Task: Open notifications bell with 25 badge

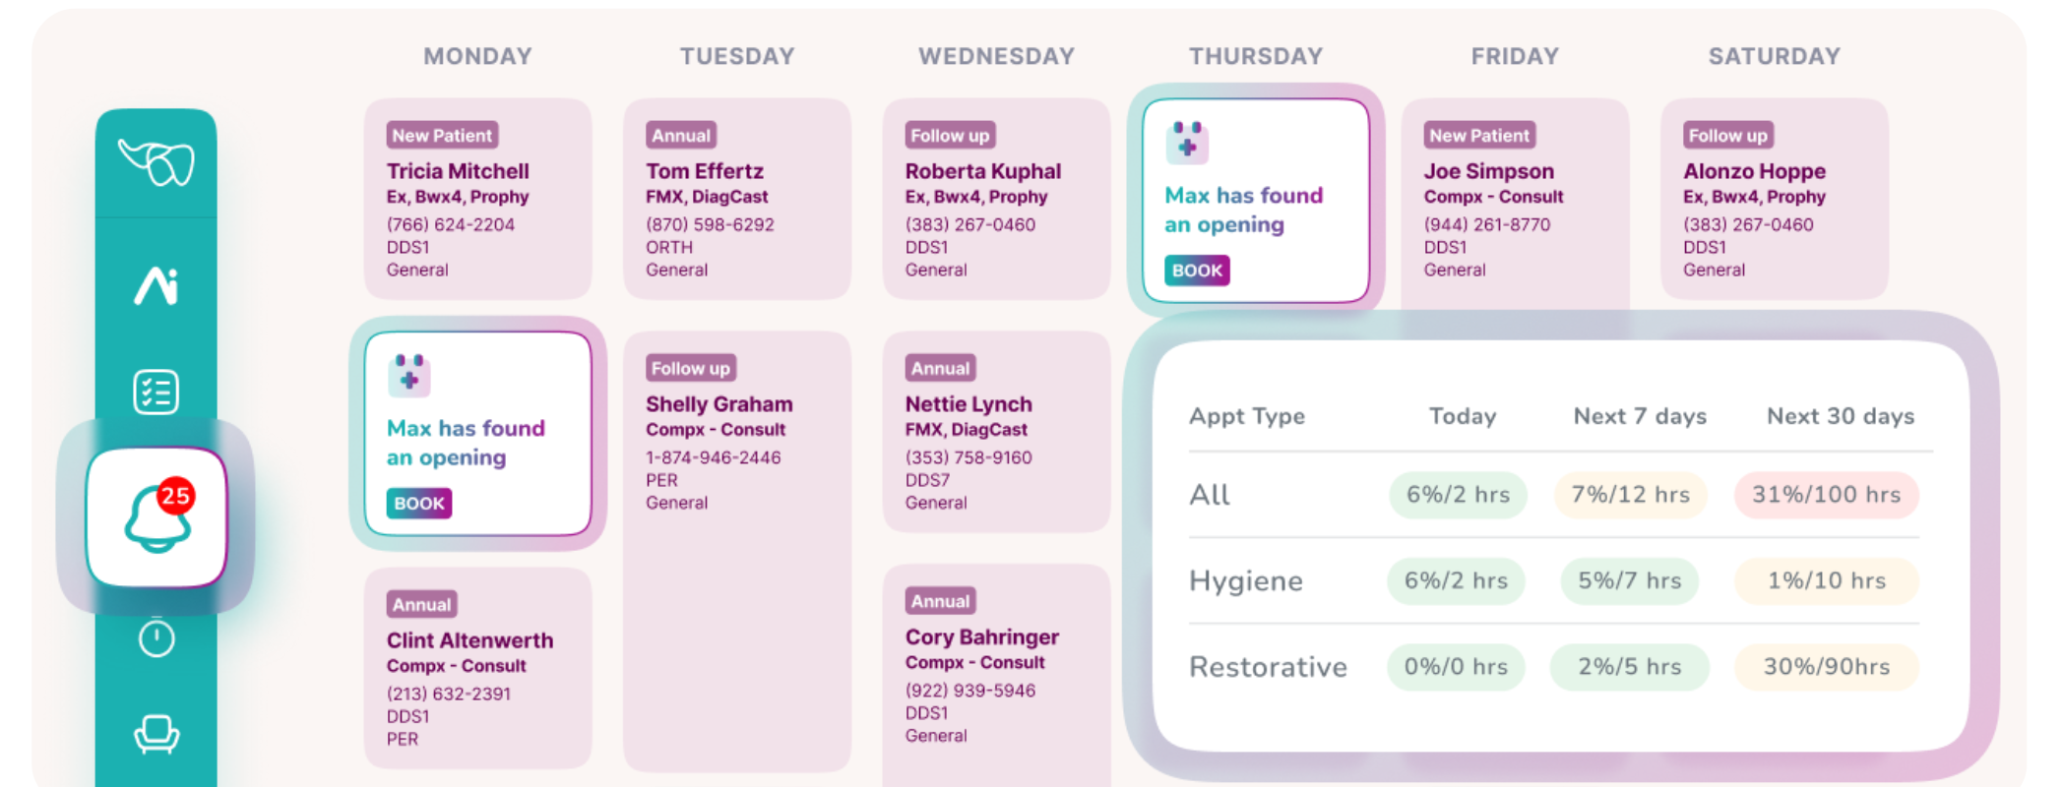Action: tap(156, 517)
